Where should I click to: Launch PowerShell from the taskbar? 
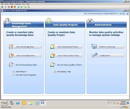point(18,103)
